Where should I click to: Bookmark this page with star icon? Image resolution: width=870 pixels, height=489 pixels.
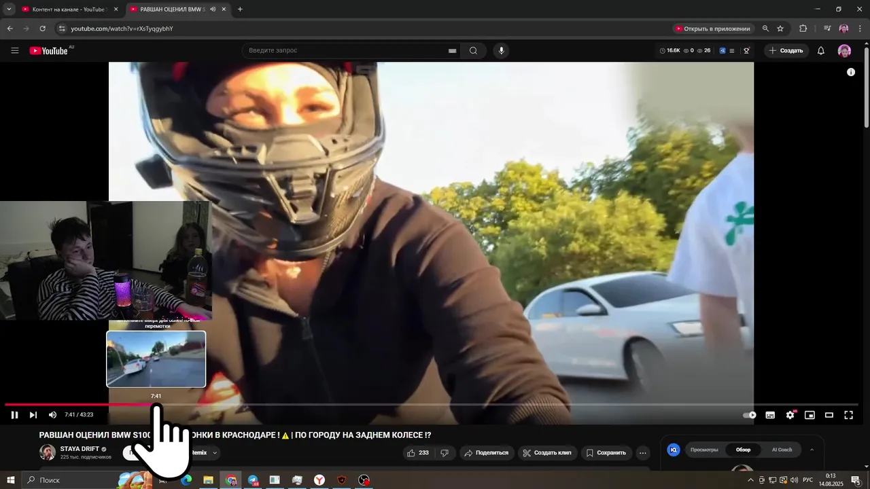(x=780, y=29)
